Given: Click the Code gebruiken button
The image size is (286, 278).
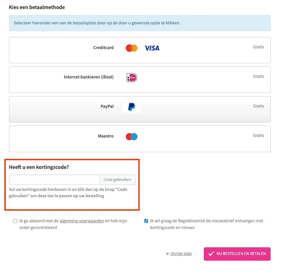Looking at the screenshot, I should point(117,179).
